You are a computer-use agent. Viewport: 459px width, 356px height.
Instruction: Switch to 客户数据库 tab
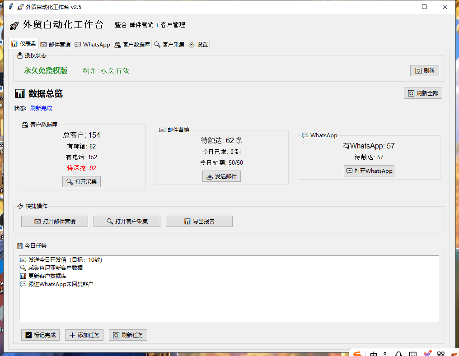click(132, 44)
